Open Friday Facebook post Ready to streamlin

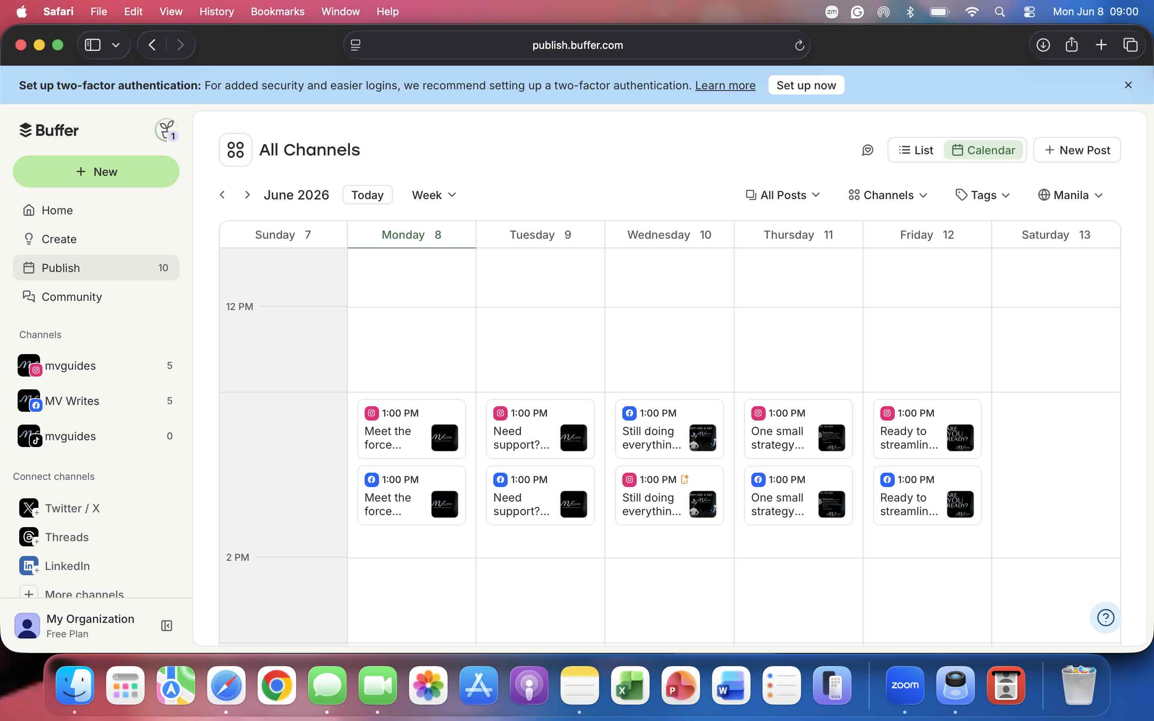[927, 495]
